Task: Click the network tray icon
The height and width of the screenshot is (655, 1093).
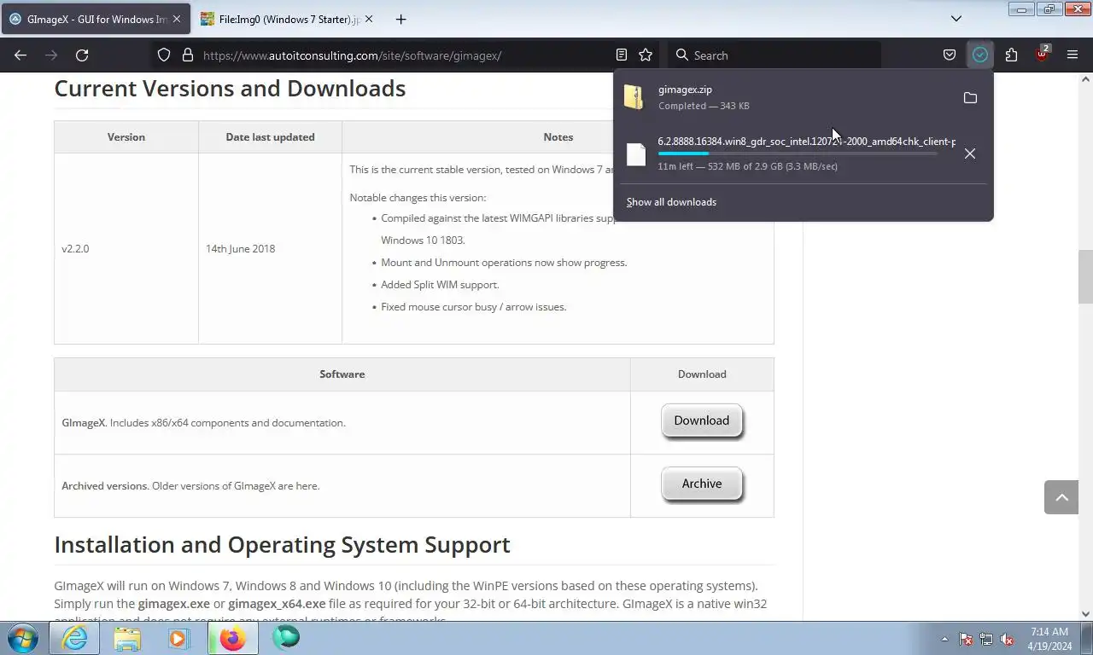Action: [x=986, y=639]
